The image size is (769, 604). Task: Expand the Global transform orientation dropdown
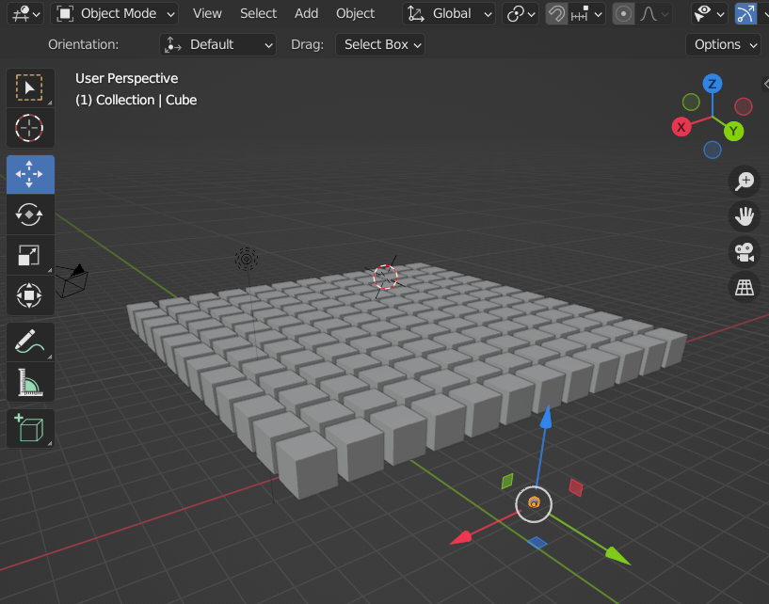point(450,14)
